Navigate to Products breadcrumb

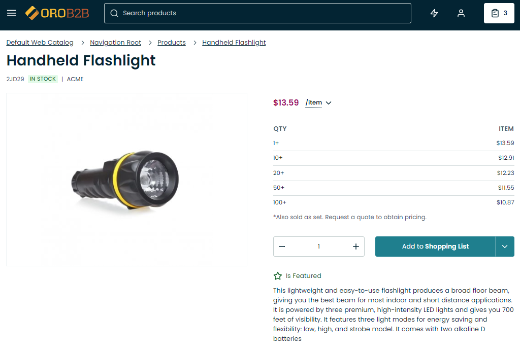172,43
